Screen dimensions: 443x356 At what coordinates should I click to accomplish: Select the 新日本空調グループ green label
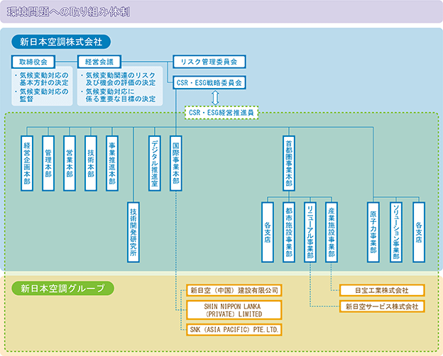tap(62, 288)
